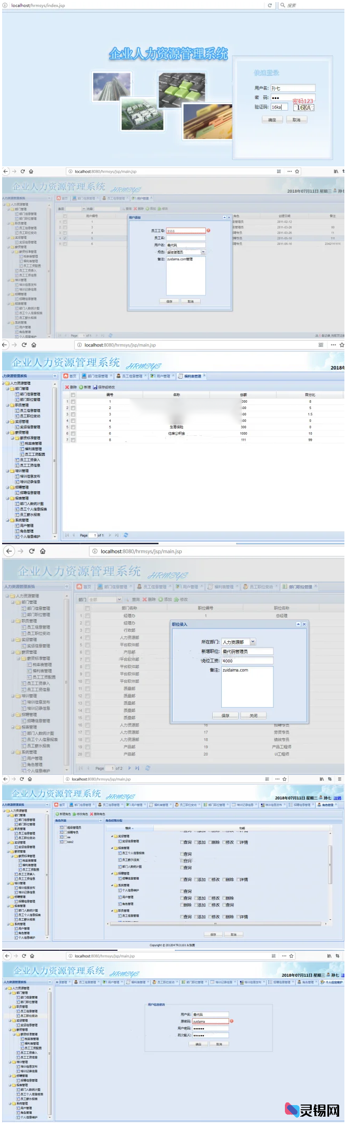Click red error icon beside 员工号 field
This screenshot has width=346, height=1124.
click(x=209, y=231)
